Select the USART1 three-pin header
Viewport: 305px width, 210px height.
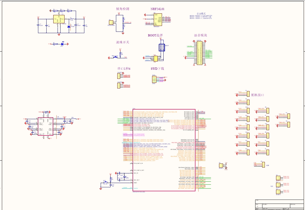(x=119, y=76)
